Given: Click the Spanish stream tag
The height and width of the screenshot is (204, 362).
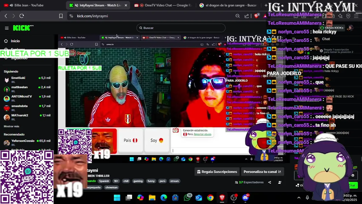Looking at the screenshot, I should (104, 181).
